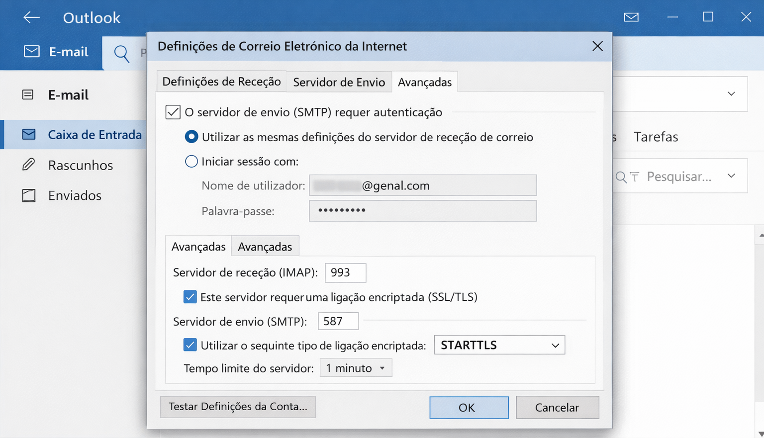
Task: Open Caixa de Entrada inbox folder
Action: click(95, 135)
